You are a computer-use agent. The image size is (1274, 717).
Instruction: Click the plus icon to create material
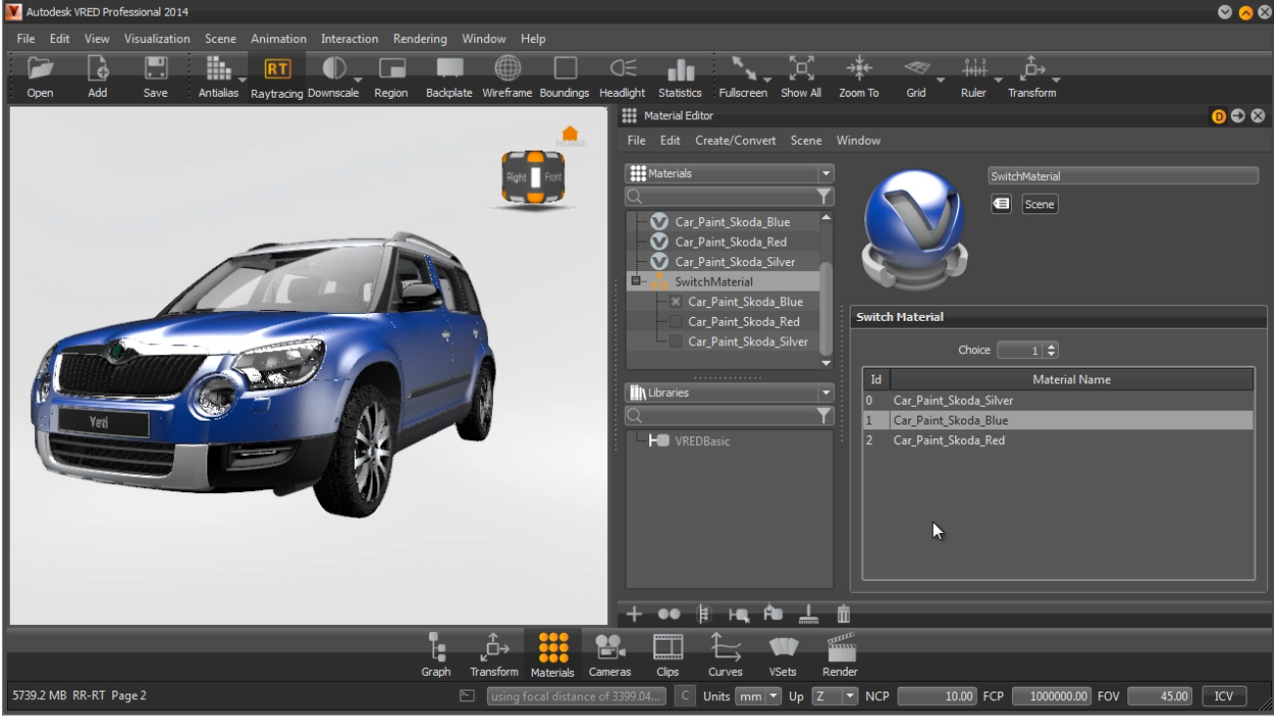[635, 614]
